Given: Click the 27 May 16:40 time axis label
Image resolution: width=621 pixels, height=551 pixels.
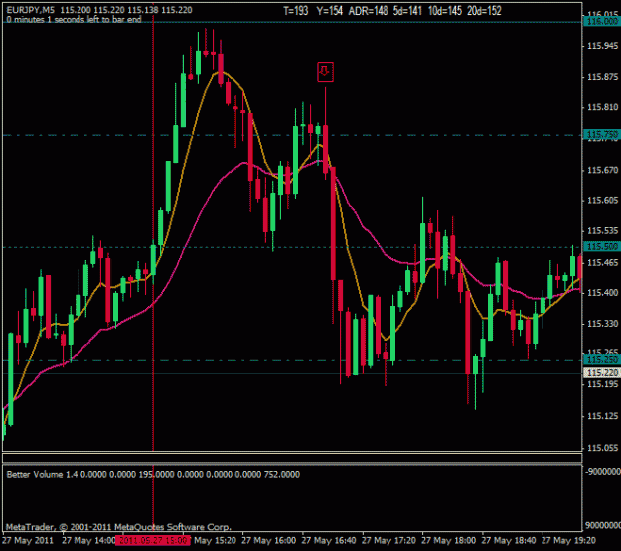Looking at the screenshot, I should (329, 540).
